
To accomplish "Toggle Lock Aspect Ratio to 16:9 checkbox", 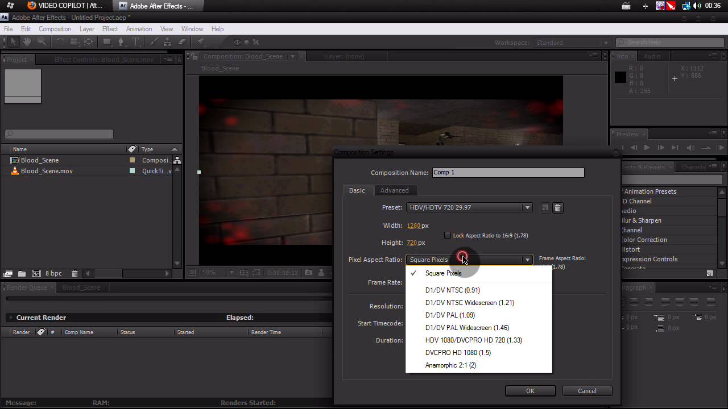I will pos(448,235).
